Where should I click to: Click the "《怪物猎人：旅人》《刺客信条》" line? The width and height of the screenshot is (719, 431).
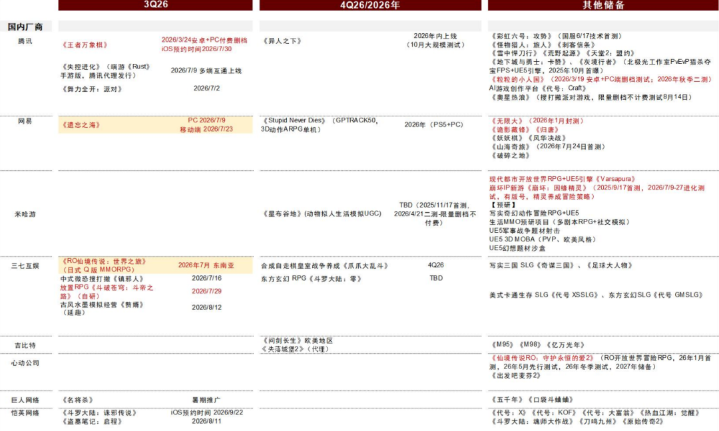[x=543, y=45]
